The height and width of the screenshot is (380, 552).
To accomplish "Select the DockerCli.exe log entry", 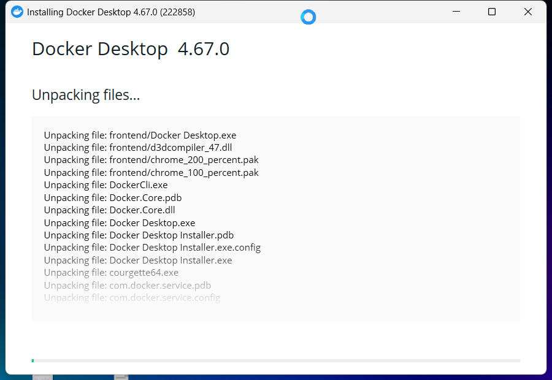I will point(105,185).
